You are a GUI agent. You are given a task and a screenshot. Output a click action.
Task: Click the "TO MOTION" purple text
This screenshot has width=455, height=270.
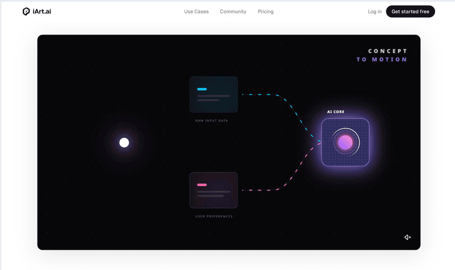382,60
